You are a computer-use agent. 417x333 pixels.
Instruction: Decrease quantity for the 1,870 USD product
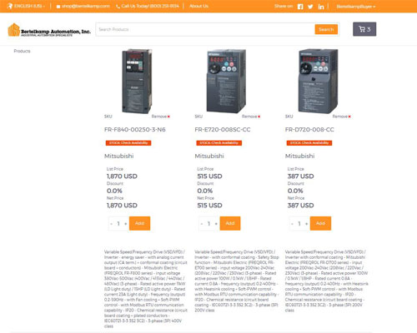112,224
